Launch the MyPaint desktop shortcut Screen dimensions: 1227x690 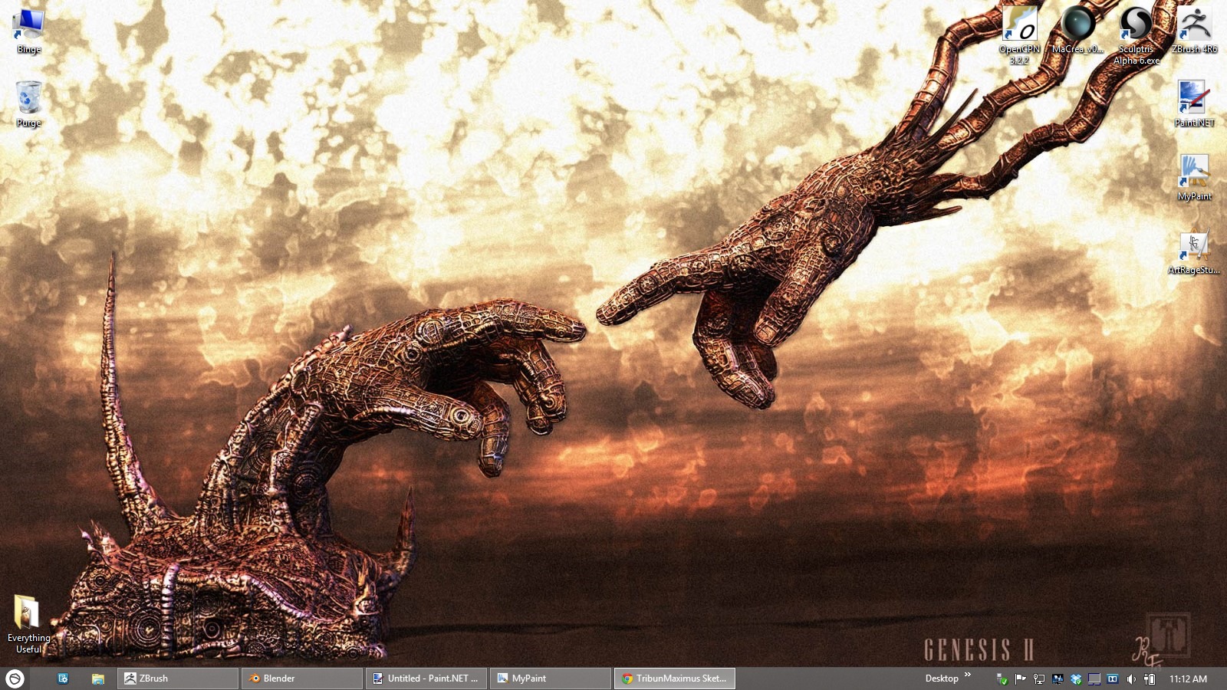tap(1194, 176)
